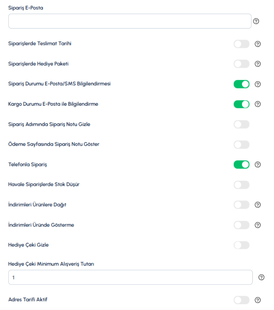Click help icon for Sipariş Durumu E-Posta/SMS Bilgilendirmesi
The height and width of the screenshot is (310, 274).
click(x=258, y=84)
